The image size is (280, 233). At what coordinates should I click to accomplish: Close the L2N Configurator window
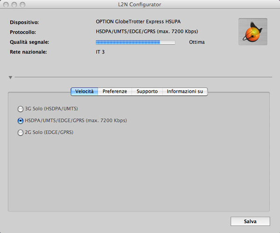click(x=6, y=5)
